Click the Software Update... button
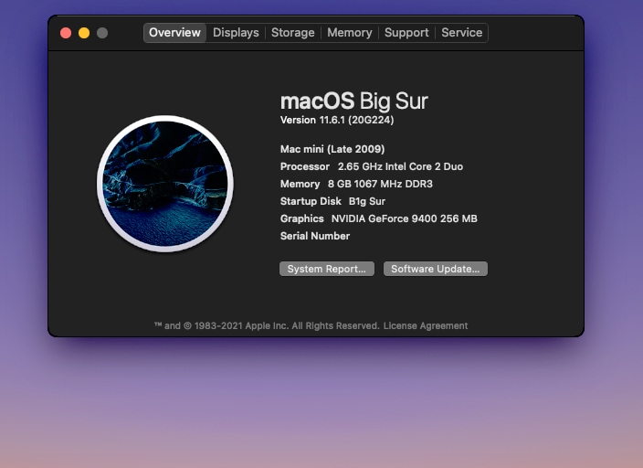The width and height of the screenshot is (643, 468). click(436, 269)
